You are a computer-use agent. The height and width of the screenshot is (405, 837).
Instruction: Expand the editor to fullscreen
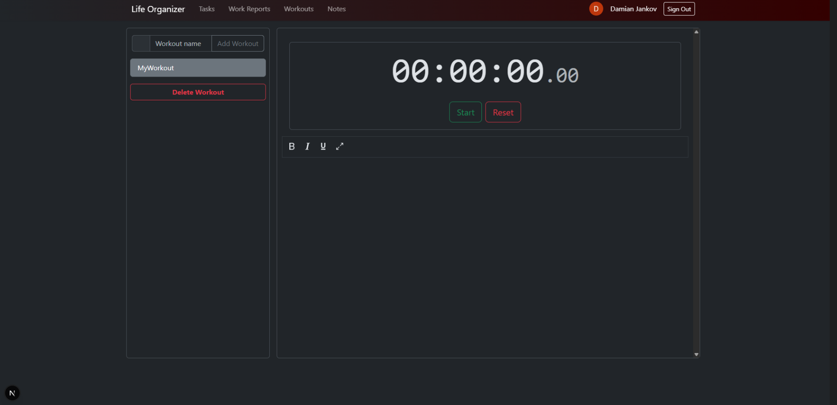[x=340, y=146]
